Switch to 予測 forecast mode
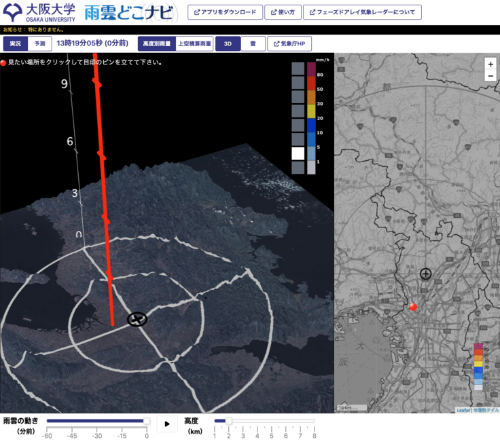The width and height of the screenshot is (500, 448). [40, 43]
